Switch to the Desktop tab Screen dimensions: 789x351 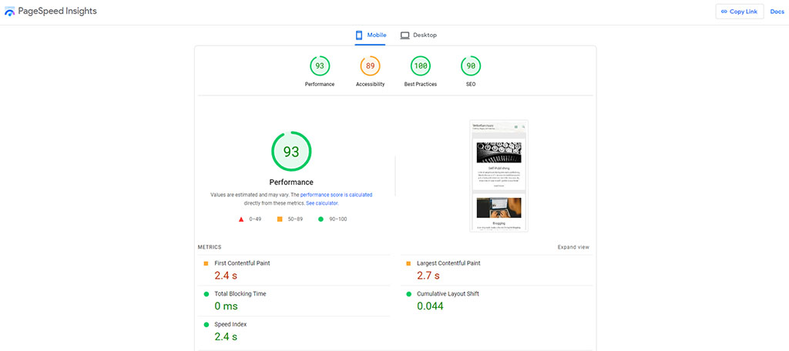click(x=418, y=35)
